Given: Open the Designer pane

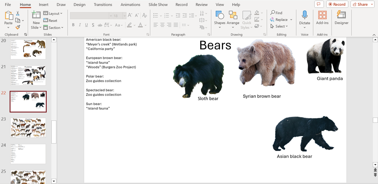Looking at the screenshot, I should (x=341, y=18).
